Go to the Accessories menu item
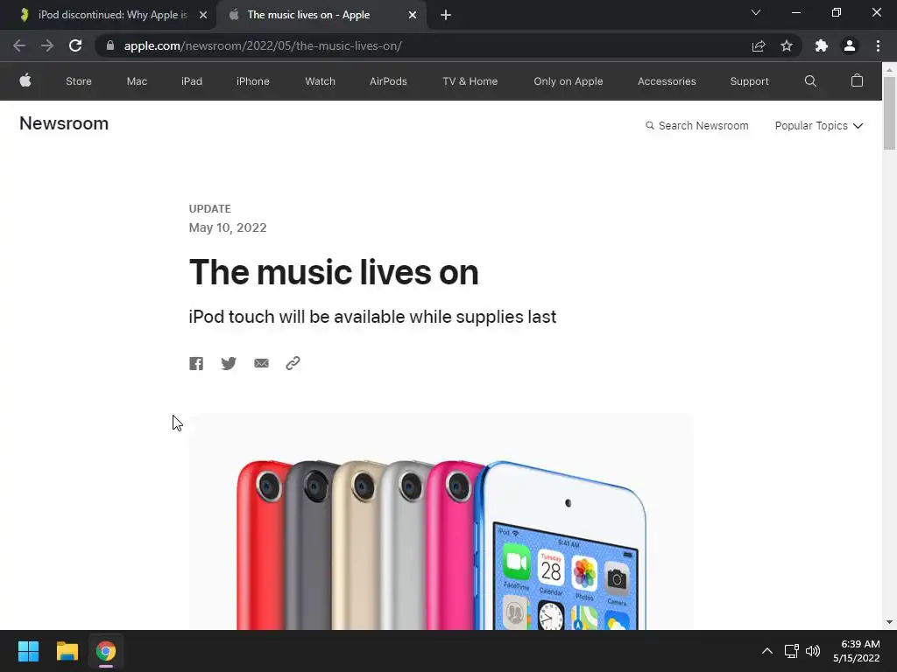Image resolution: width=897 pixels, height=672 pixels. (667, 81)
